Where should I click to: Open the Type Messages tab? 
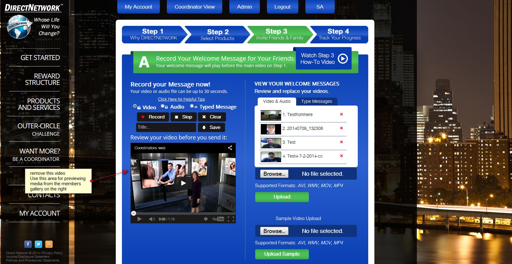(317, 101)
